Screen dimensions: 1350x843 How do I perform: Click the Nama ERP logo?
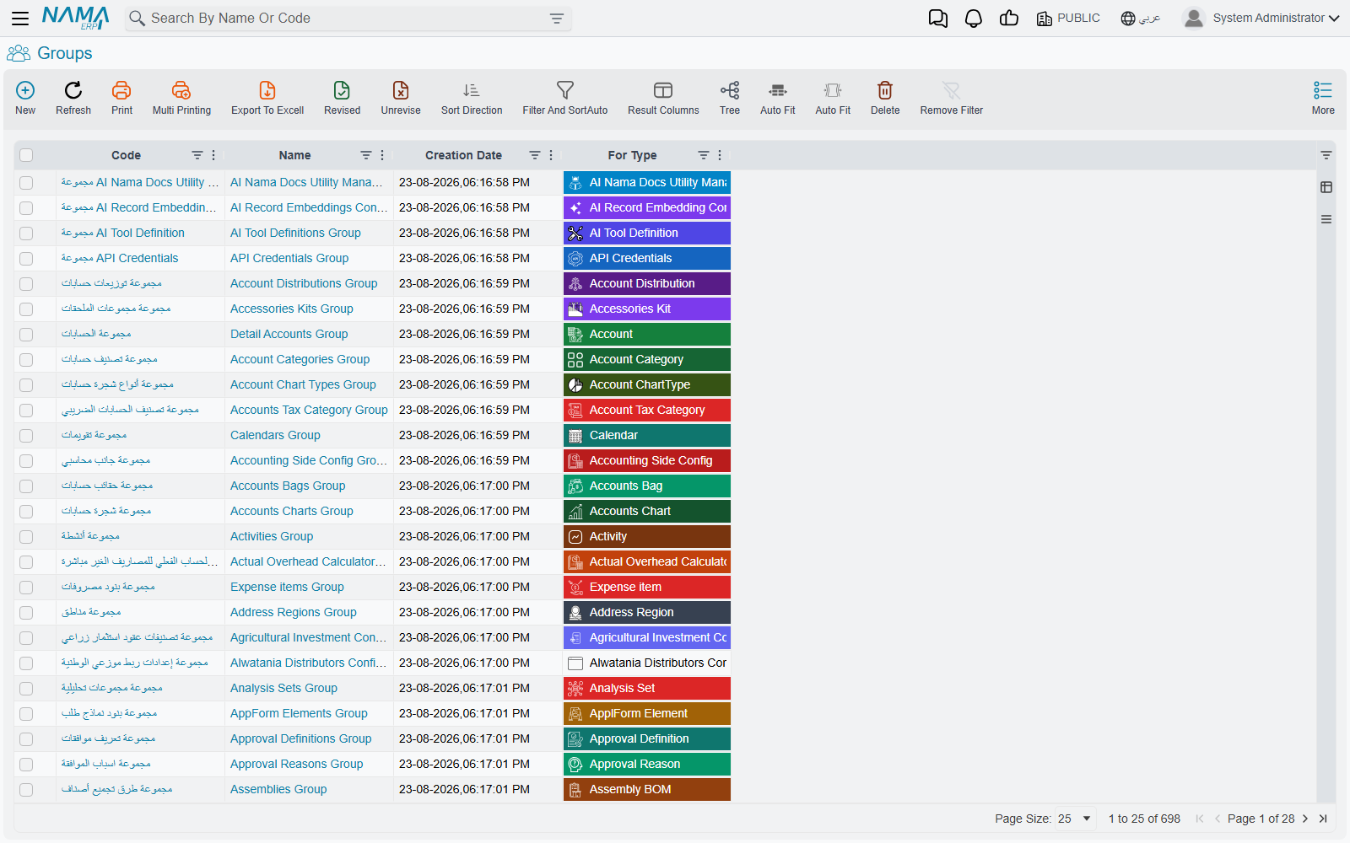pyautogui.click(x=76, y=18)
